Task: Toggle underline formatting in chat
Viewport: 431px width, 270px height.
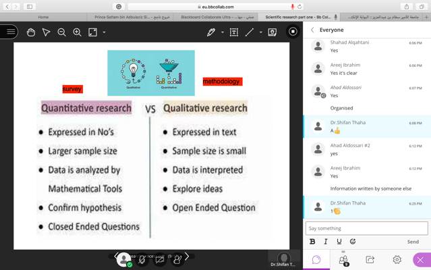Action: (339, 242)
